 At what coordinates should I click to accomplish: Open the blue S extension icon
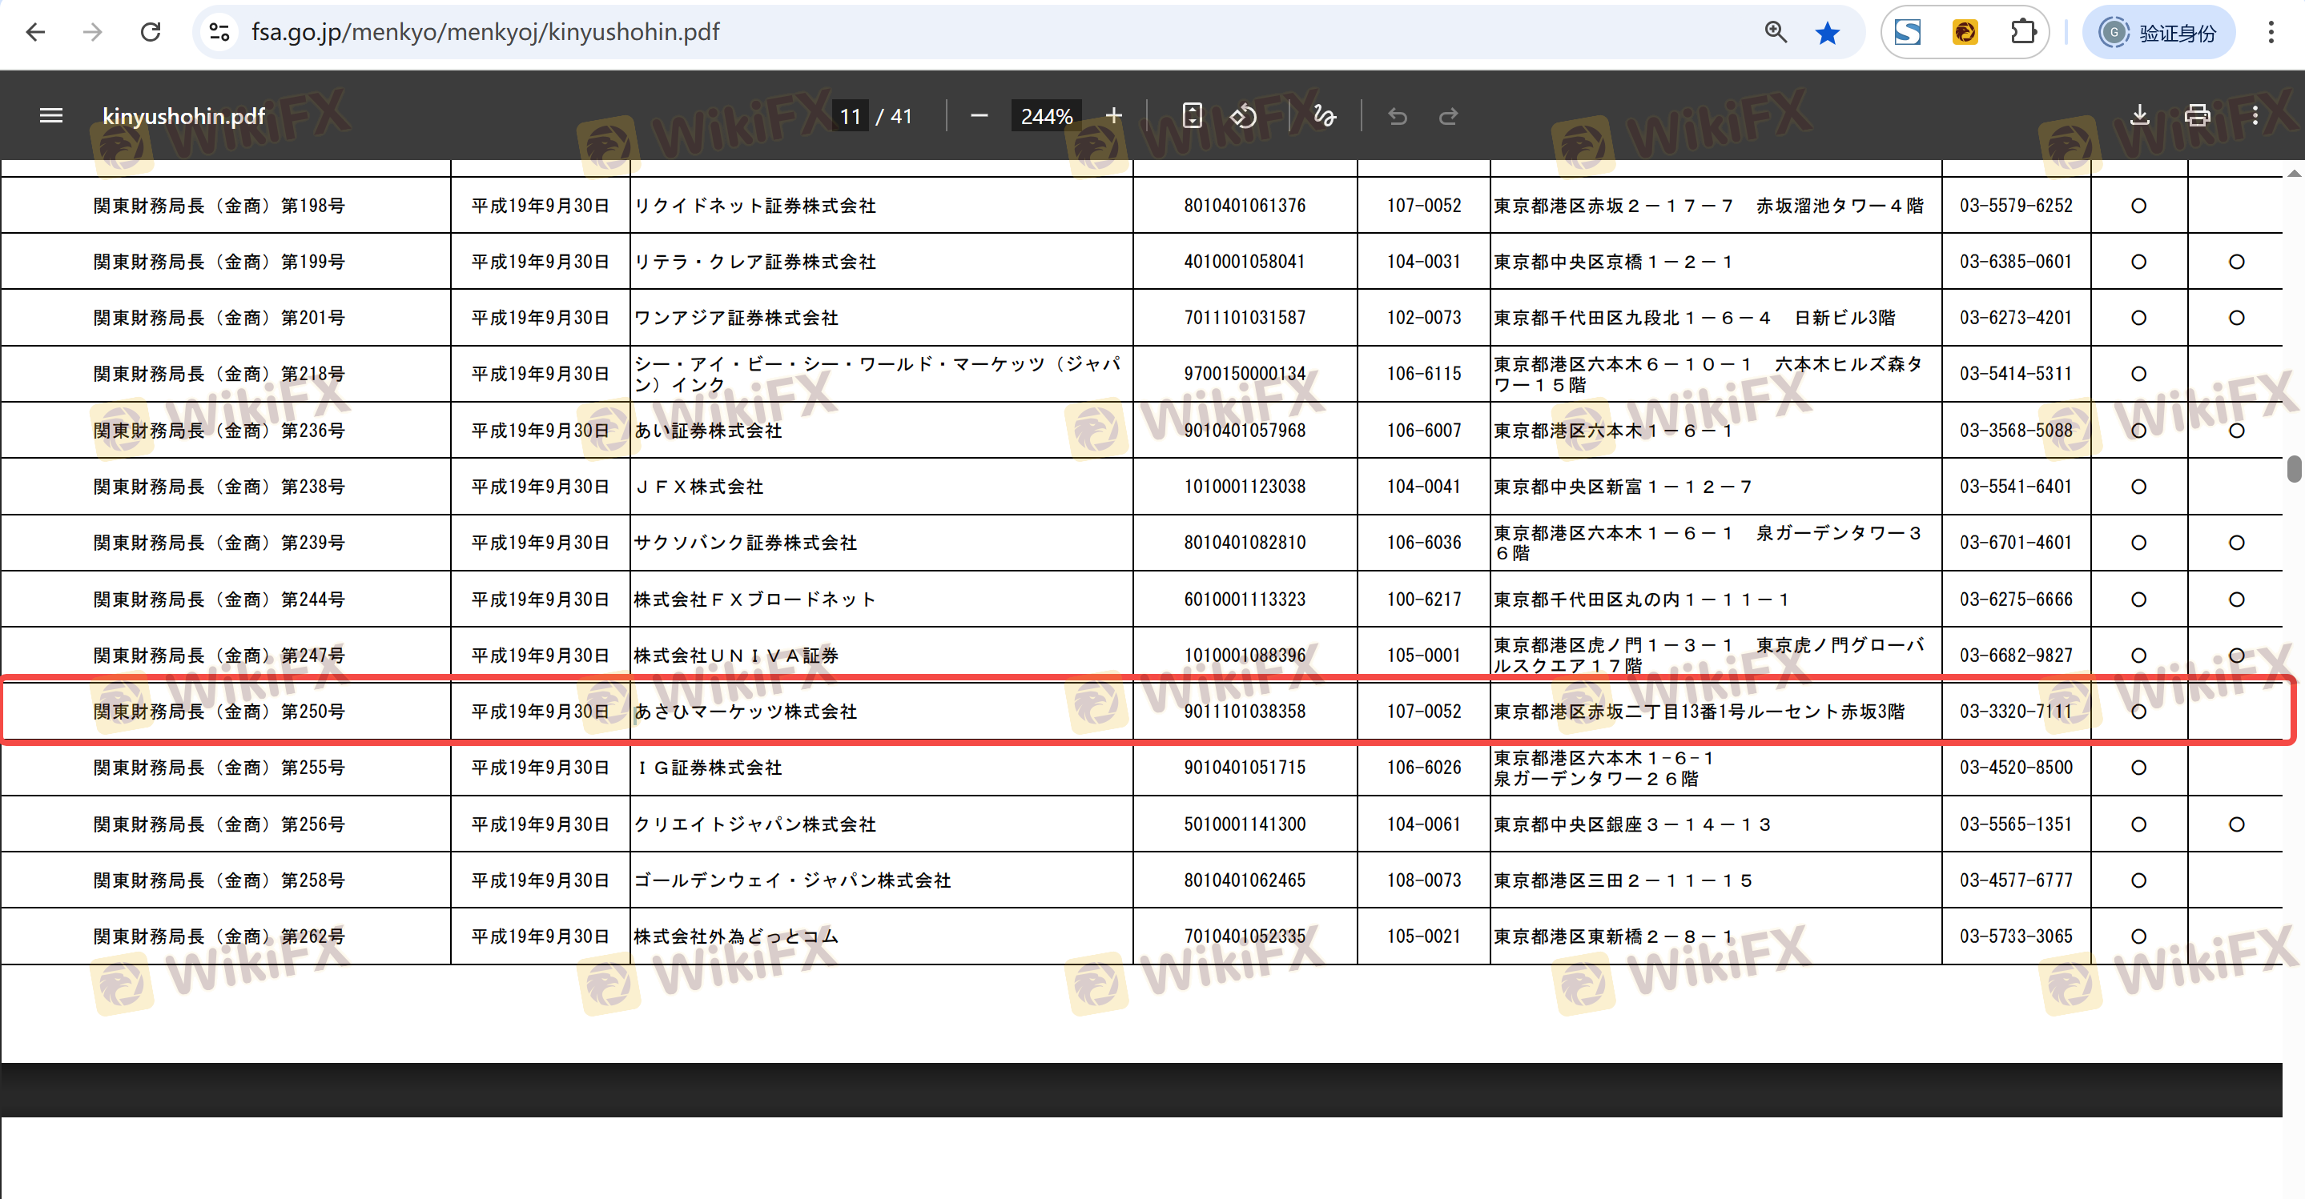pos(1908,33)
